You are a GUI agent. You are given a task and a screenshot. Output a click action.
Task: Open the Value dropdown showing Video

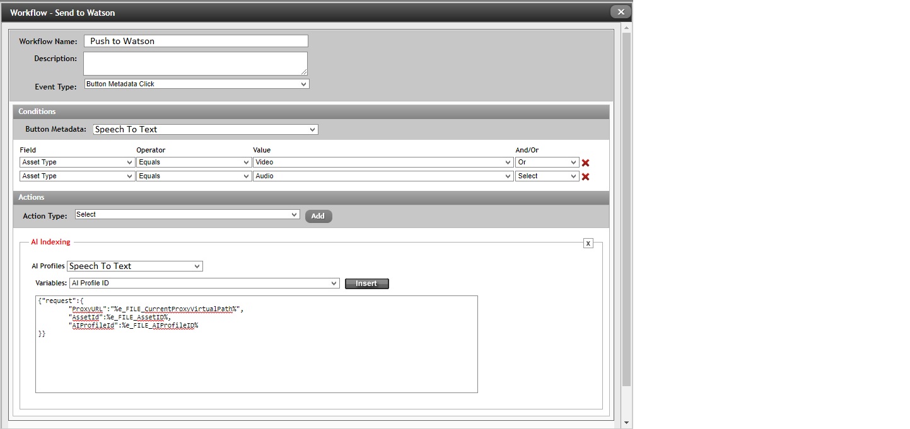[383, 162]
